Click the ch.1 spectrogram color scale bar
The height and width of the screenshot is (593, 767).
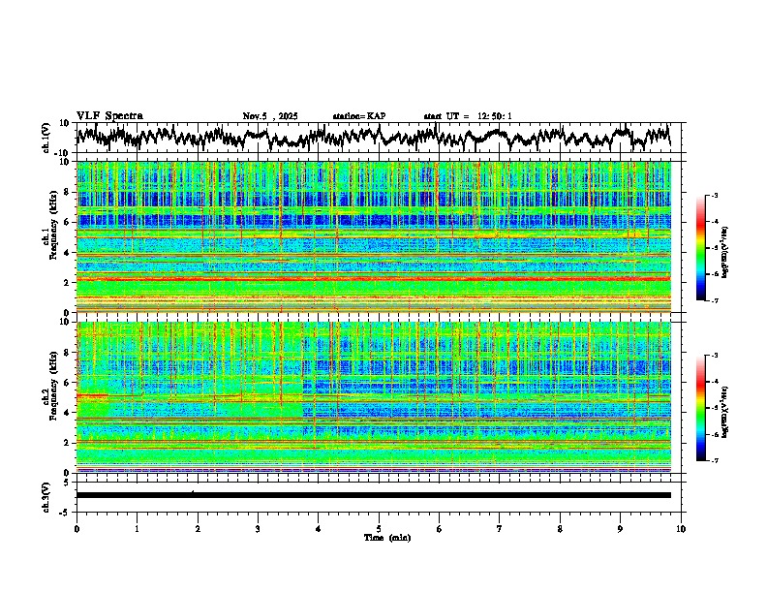coord(700,248)
